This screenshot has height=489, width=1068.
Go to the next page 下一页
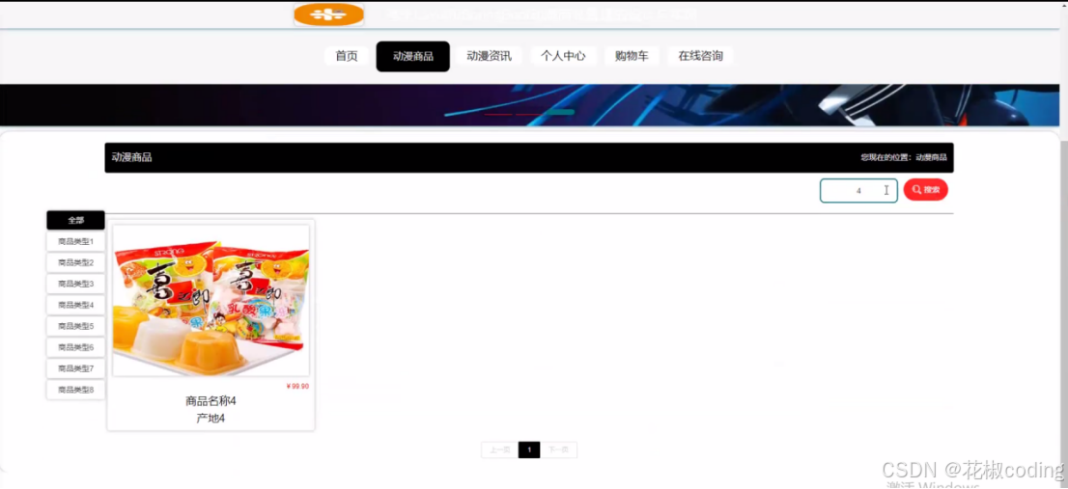click(x=559, y=450)
